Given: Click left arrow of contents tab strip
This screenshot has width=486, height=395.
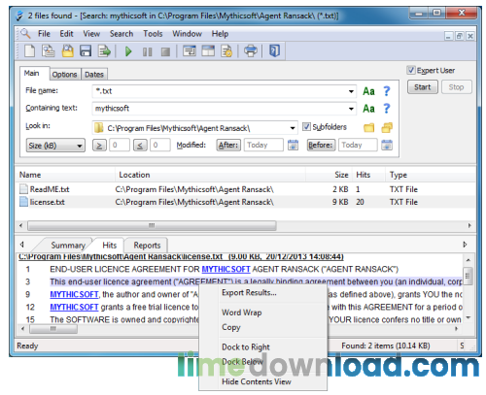Looking at the screenshot, I should [x=22, y=245].
